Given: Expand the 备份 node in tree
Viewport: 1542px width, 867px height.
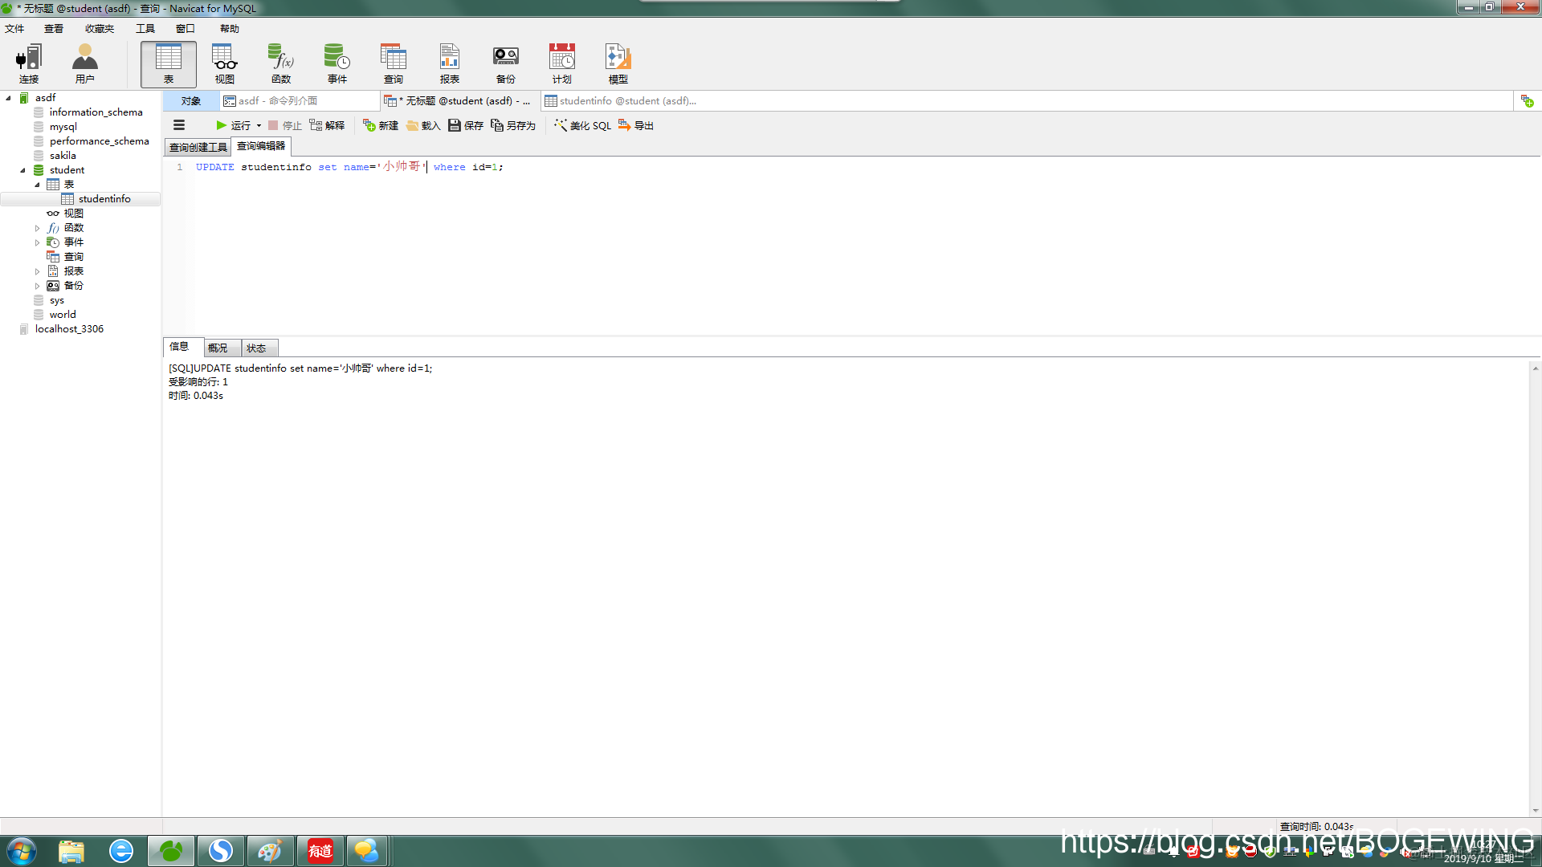Looking at the screenshot, I should point(37,286).
